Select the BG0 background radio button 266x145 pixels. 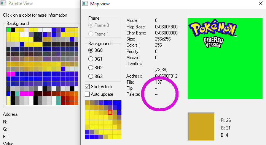(x=91, y=50)
